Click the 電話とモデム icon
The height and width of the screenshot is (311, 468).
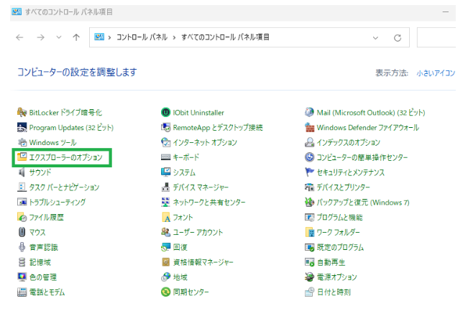[22, 292]
